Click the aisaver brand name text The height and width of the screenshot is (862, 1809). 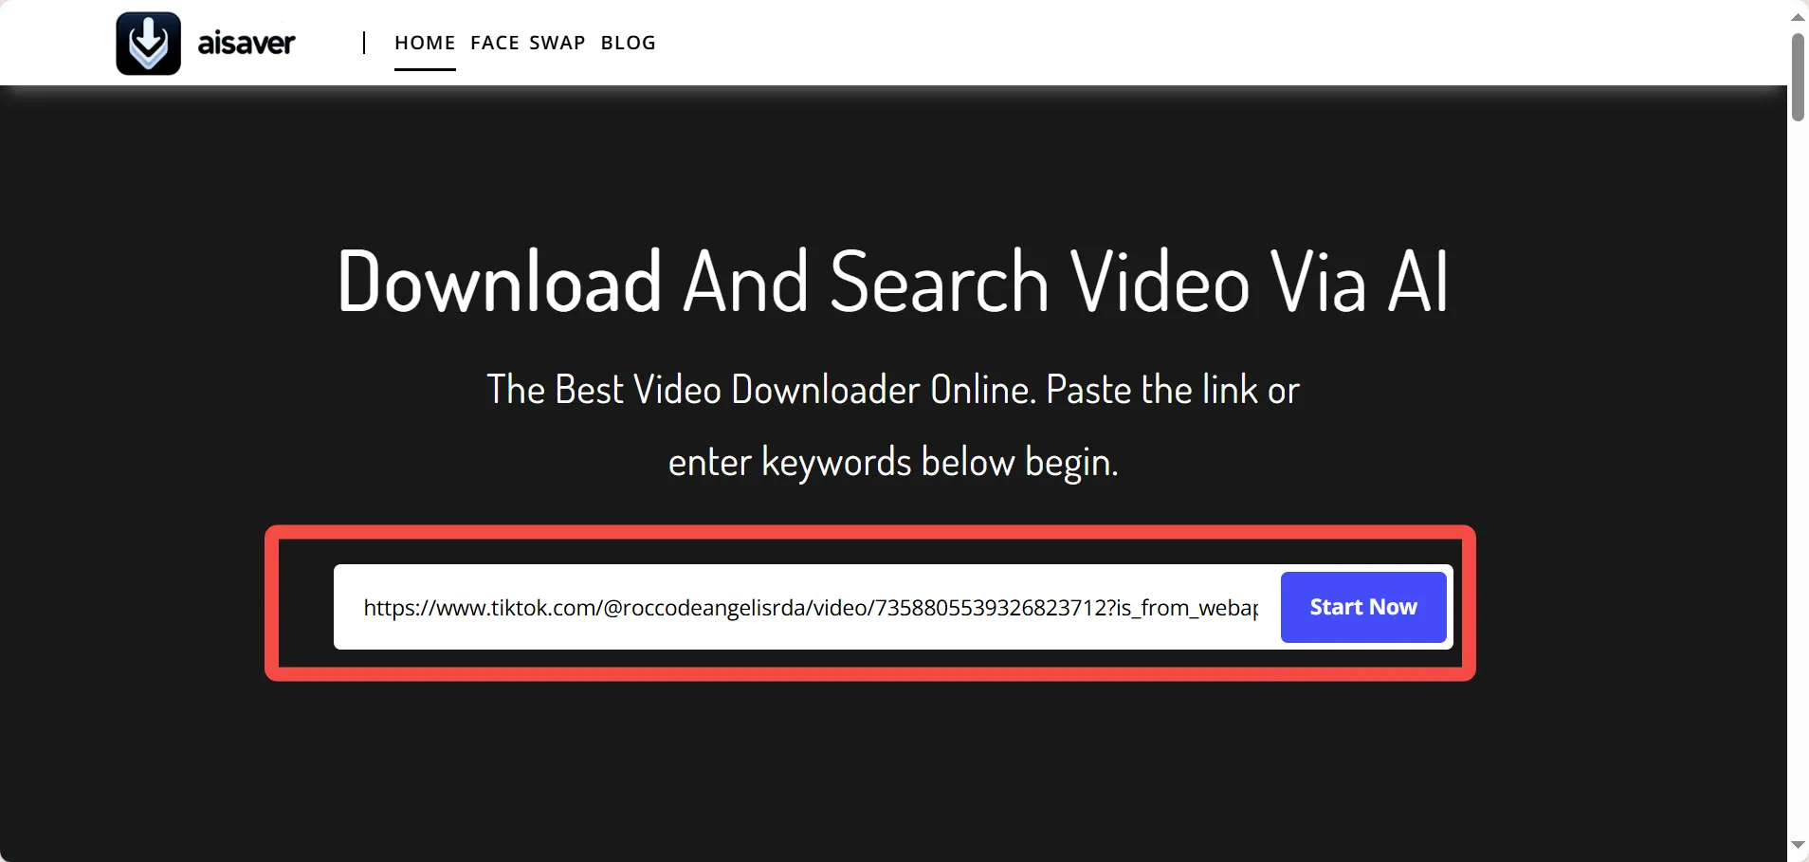pyautogui.click(x=247, y=43)
